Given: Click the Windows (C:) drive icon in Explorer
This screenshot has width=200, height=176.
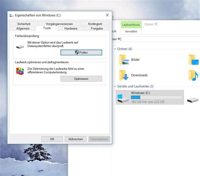Looking at the screenshot, I should (123, 98).
